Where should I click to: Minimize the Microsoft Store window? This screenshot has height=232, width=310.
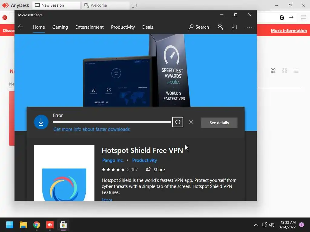(x=222, y=15)
